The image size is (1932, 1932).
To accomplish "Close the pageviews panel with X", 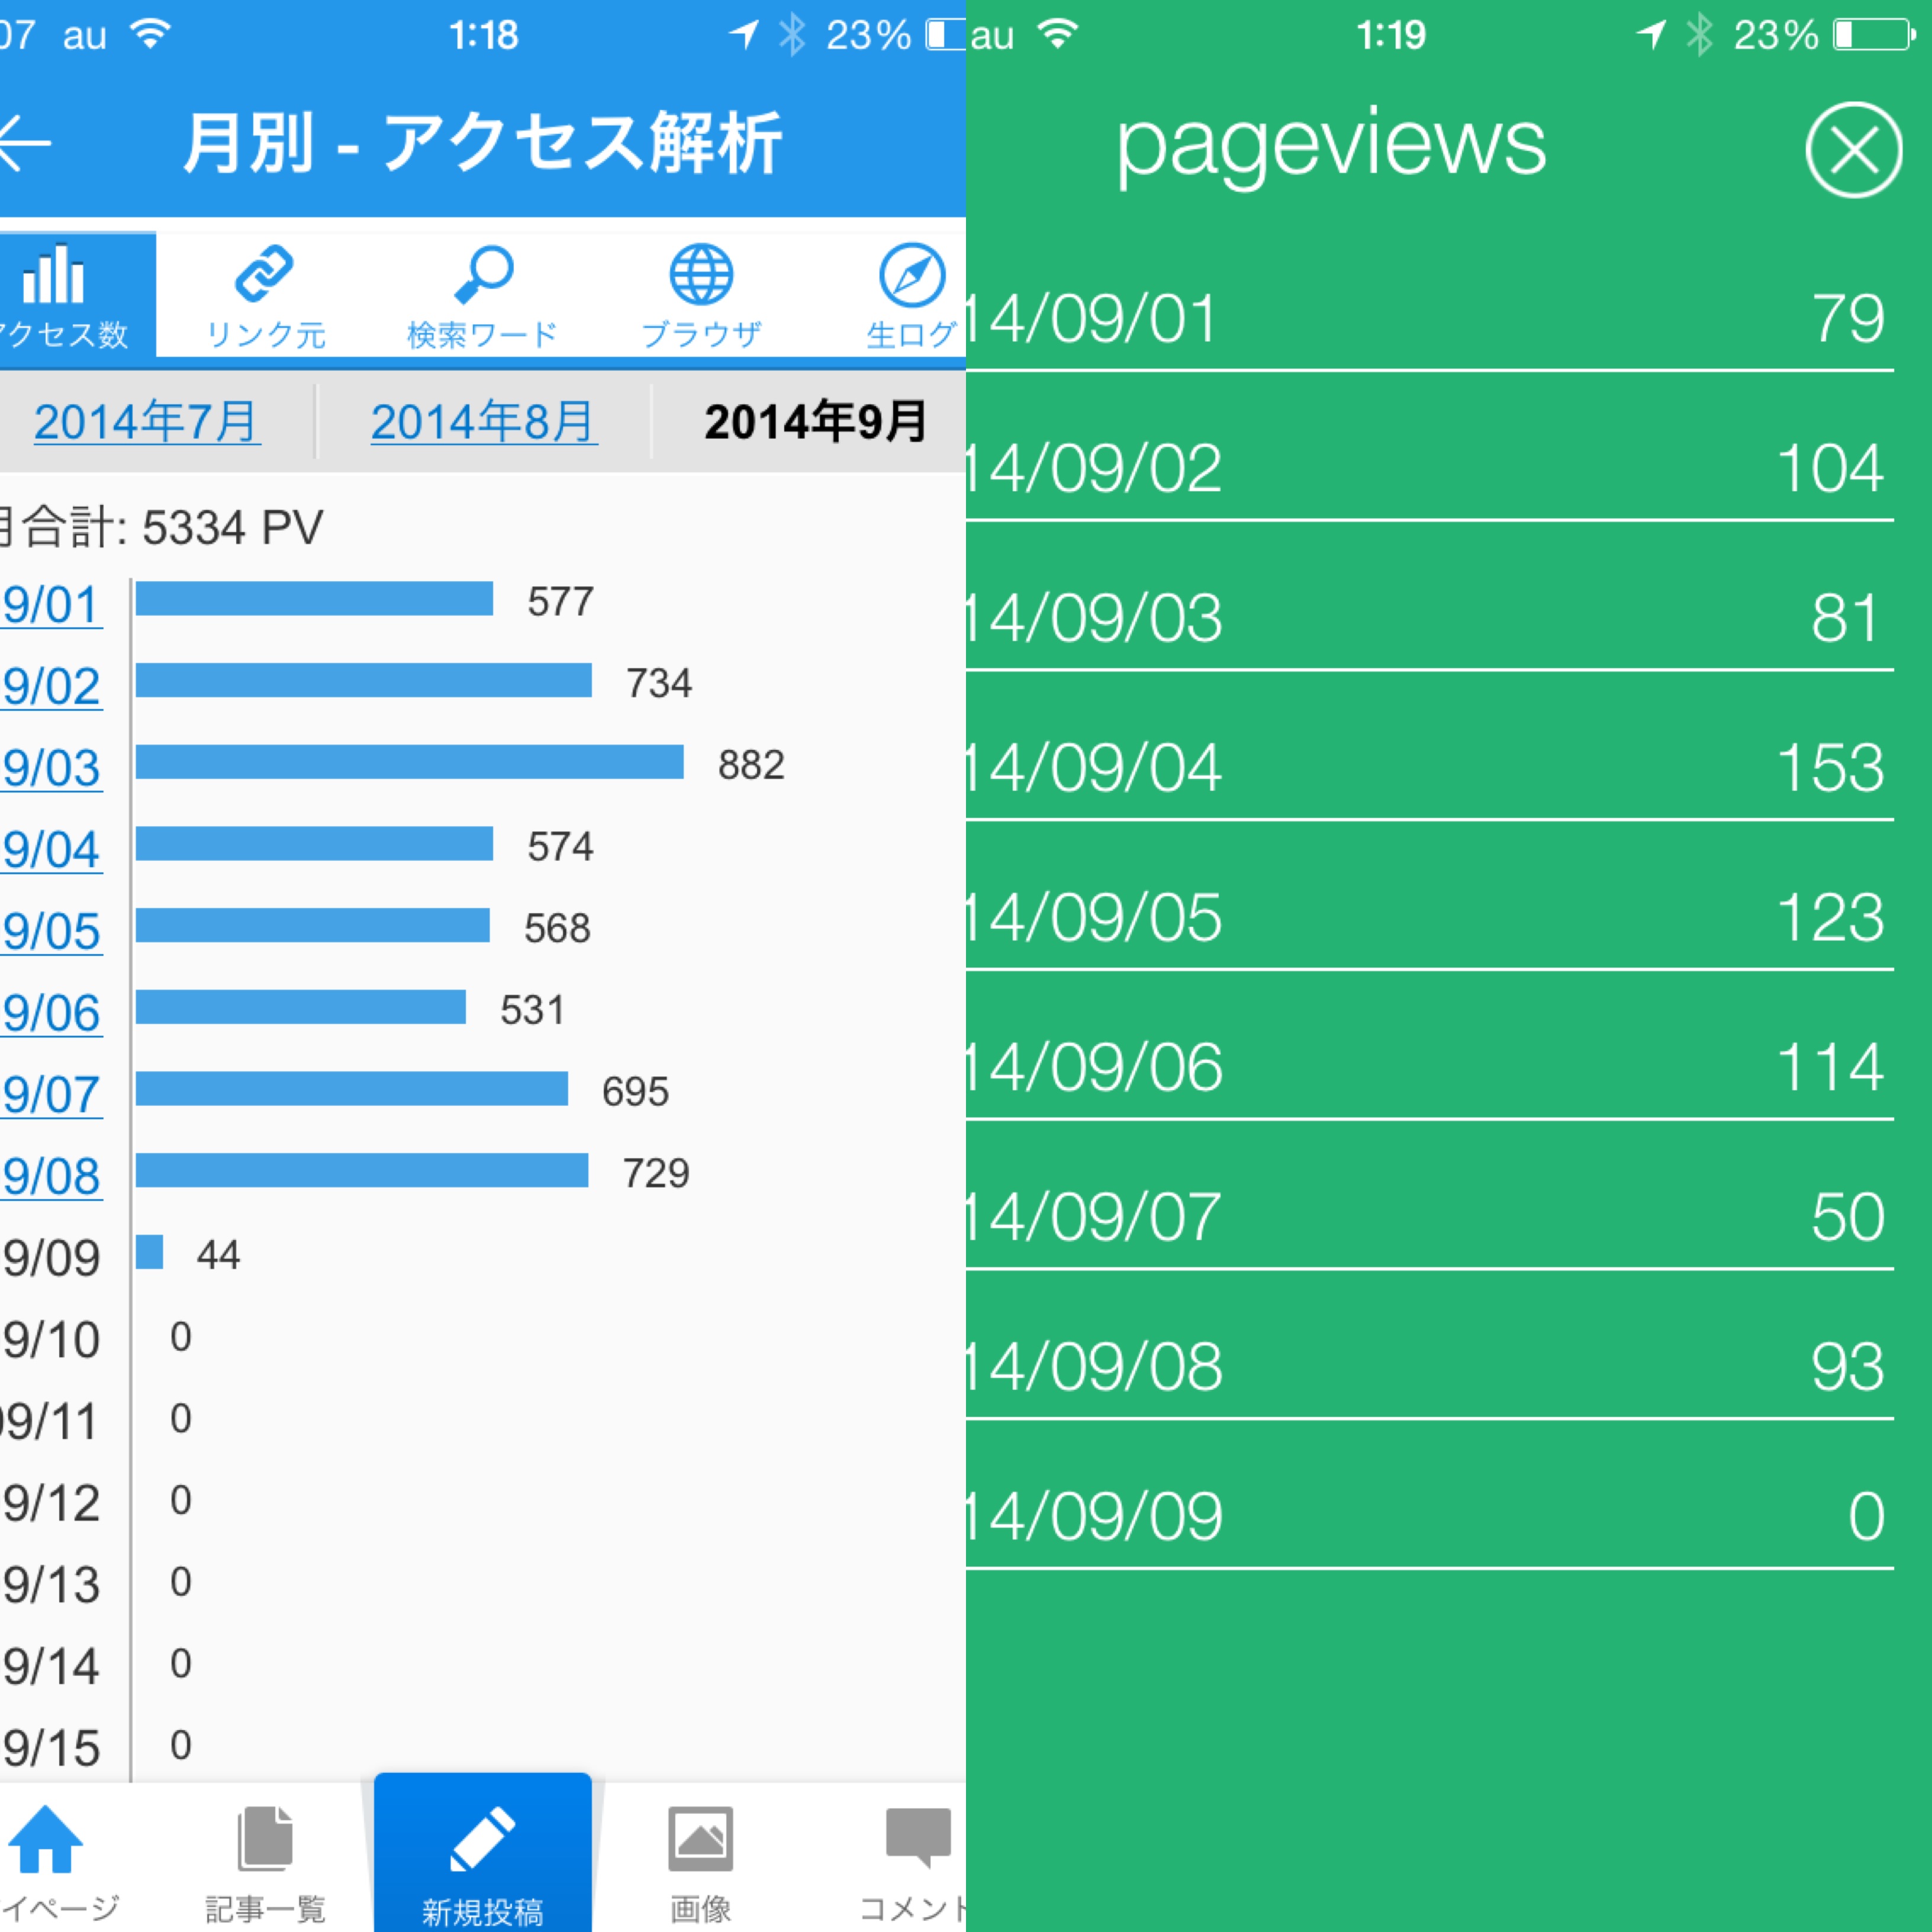I will [1853, 150].
